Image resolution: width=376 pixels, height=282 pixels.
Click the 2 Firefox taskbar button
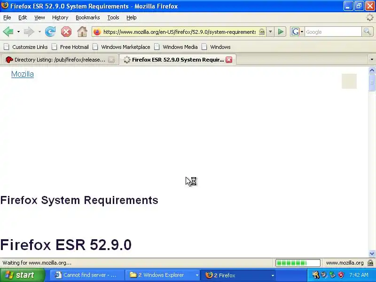(x=238, y=275)
